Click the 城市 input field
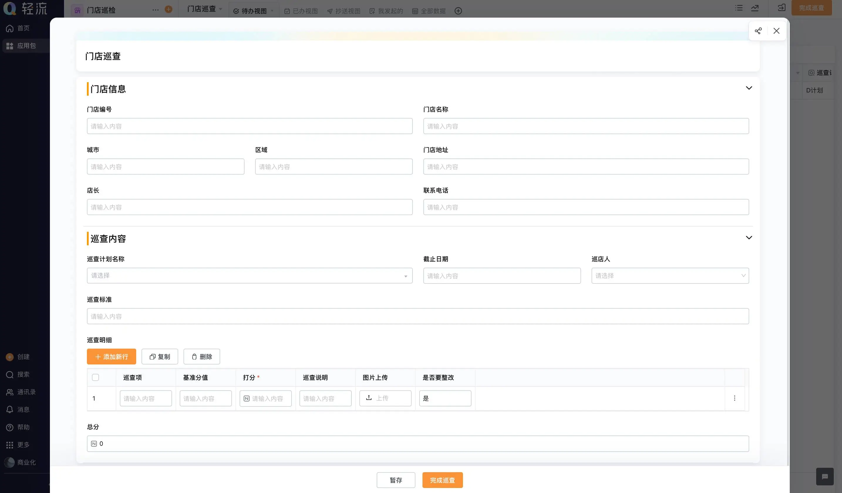Screen dimensions: 842x493 [x=165, y=167]
